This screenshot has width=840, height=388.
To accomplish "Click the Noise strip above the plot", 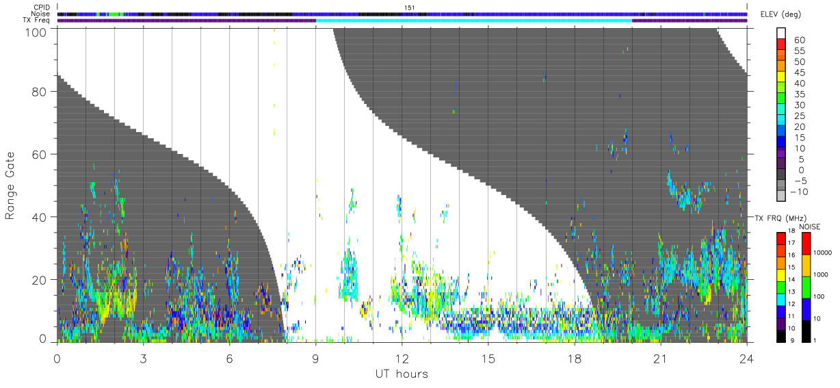I will [402, 14].
